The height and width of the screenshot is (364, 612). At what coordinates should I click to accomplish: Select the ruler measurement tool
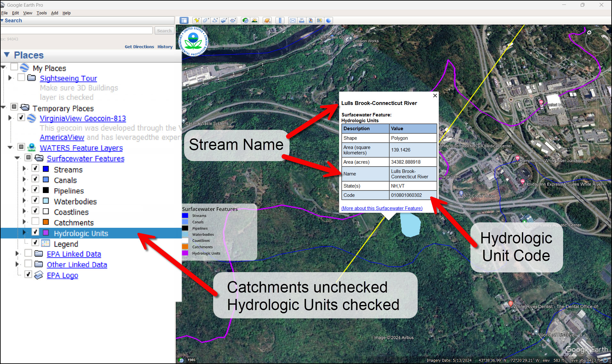pyautogui.click(x=280, y=20)
